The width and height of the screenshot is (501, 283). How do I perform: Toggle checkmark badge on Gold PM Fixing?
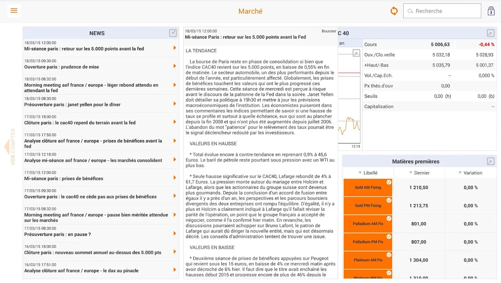[x=389, y=201]
